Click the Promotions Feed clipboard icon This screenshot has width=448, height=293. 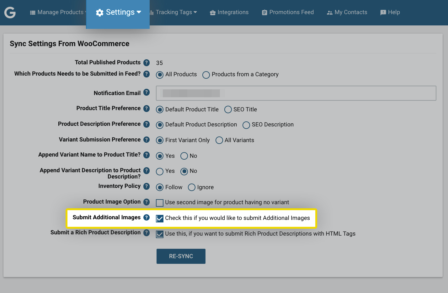click(x=264, y=13)
